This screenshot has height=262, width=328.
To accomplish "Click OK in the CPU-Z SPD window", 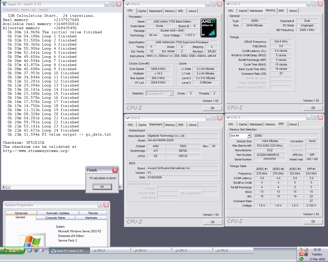I will click(313, 222).
